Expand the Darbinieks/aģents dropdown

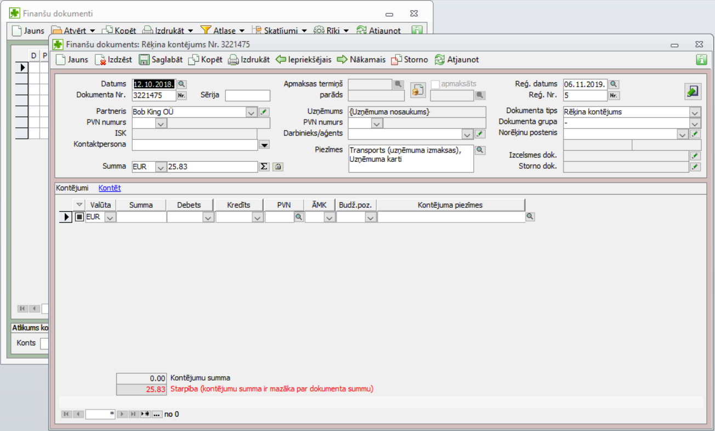point(467,134)
